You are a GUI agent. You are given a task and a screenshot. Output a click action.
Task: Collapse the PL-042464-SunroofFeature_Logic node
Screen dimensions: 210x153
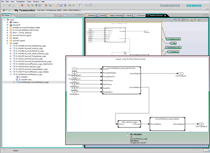coord(11,75)
